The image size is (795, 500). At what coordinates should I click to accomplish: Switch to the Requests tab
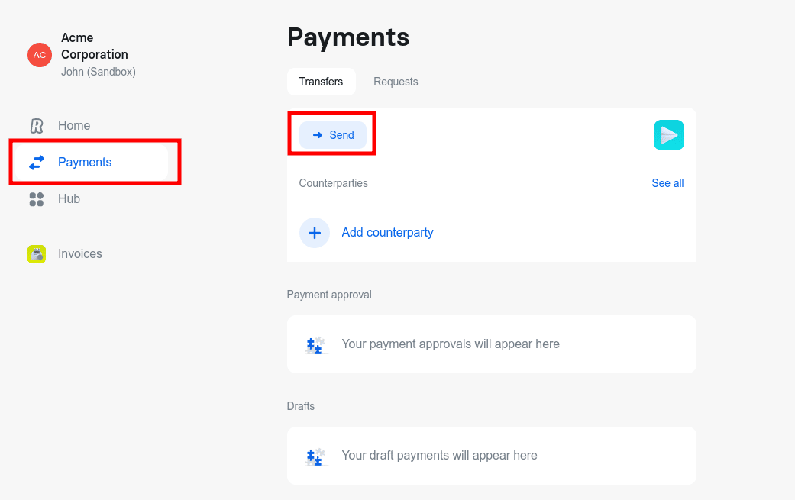click(x=396, y=82)
